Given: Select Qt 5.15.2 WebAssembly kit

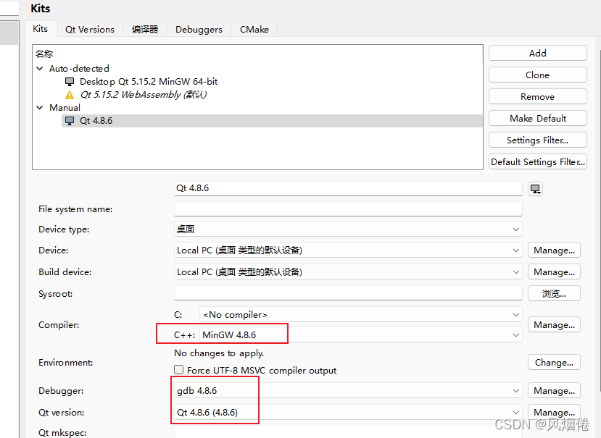Looking at the screenshot, I should point(144,95).
